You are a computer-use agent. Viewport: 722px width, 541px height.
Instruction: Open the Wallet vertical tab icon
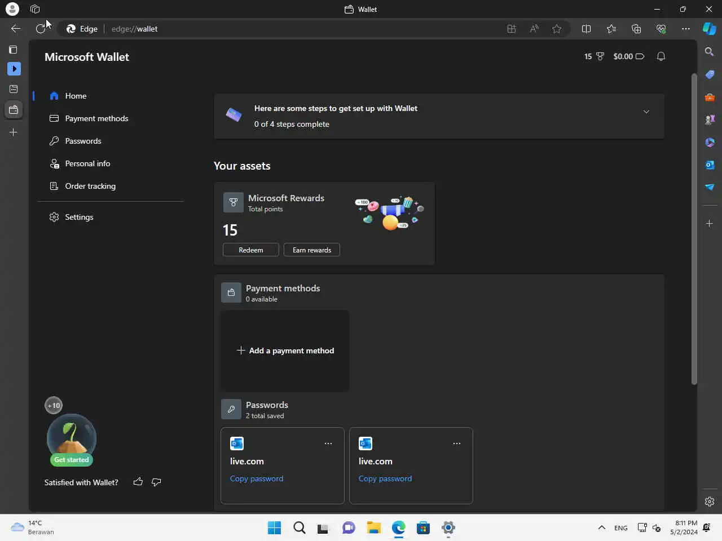coord(14,110)
